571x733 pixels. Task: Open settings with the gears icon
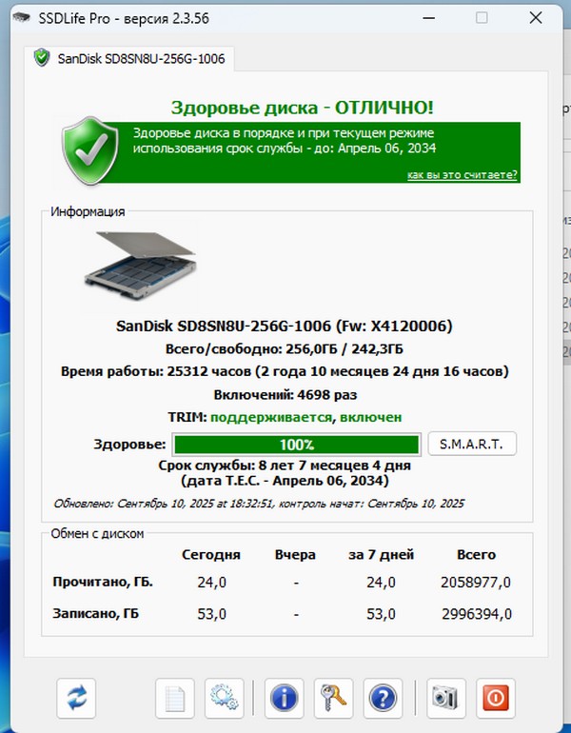225,699
